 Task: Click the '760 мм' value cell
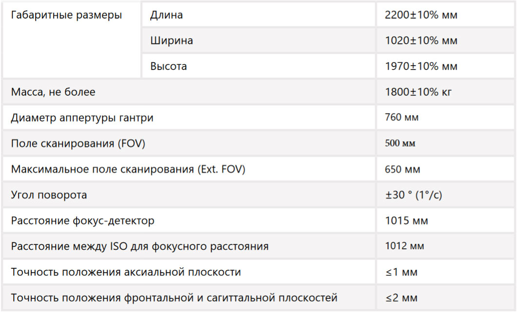coord(445,117)
